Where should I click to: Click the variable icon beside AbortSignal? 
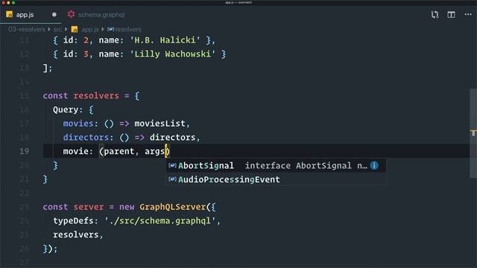tap(172, 165)
